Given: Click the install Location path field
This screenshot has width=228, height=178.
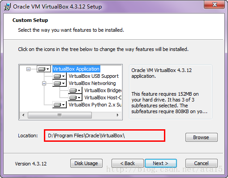Looking at the screenshot, I should [104, 136].
